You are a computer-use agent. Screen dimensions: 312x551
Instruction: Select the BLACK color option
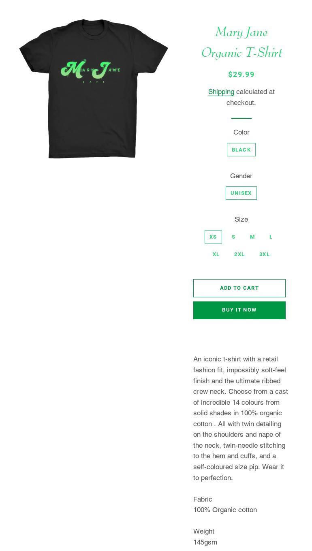click(x=241, y=149)
